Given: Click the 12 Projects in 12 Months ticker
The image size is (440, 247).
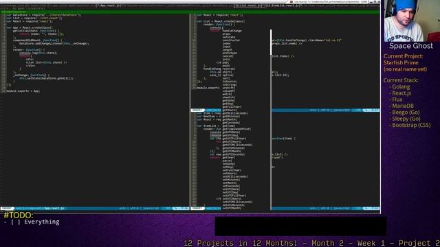Looking at the screenshot, I should tap(311, 243).
